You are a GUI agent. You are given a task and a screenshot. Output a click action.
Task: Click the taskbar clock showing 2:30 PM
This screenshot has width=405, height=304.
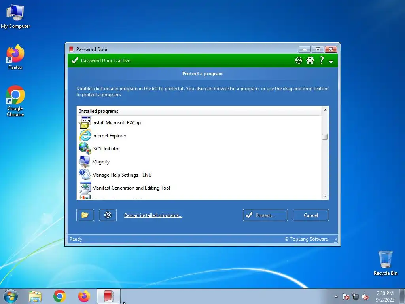pos(385,296)
